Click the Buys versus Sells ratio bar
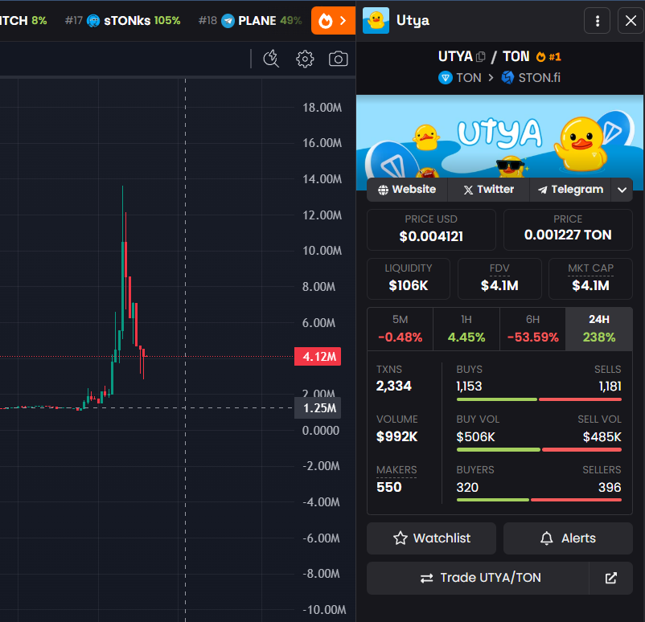Image resolution: width=645 pixels, height=622 pixels. [539, 399]
